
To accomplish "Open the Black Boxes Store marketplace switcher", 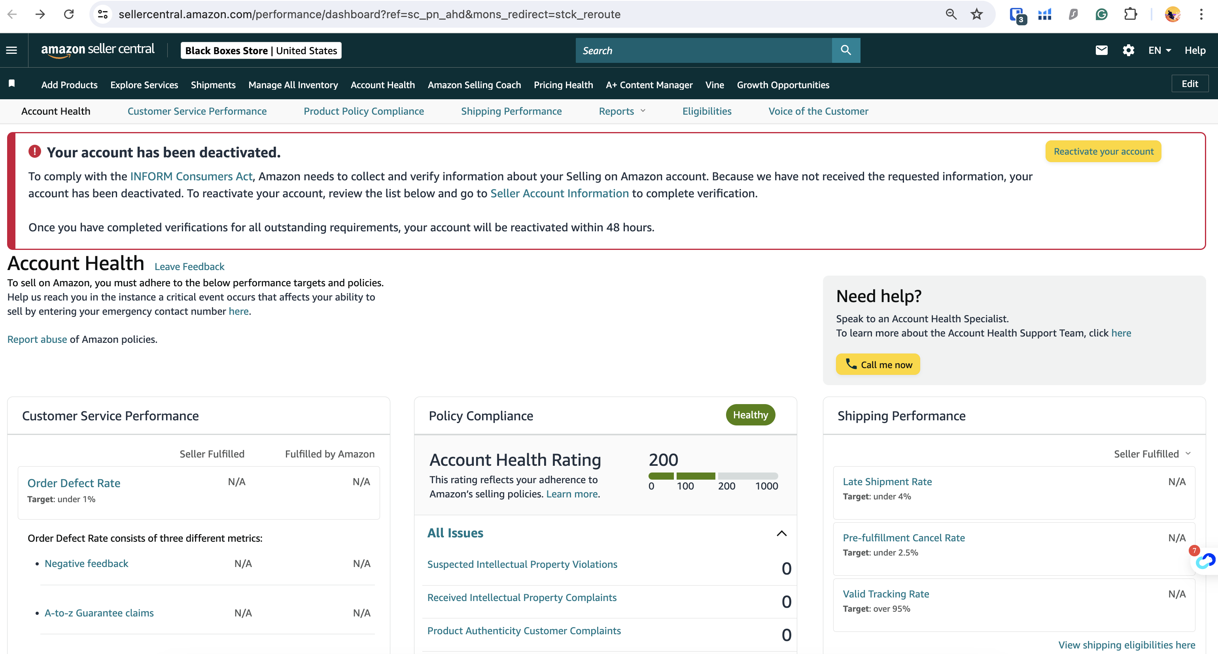I will click(x=261, y=51).
